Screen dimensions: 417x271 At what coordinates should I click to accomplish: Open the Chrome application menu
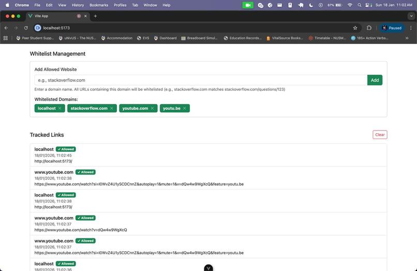tap(22, 5)
